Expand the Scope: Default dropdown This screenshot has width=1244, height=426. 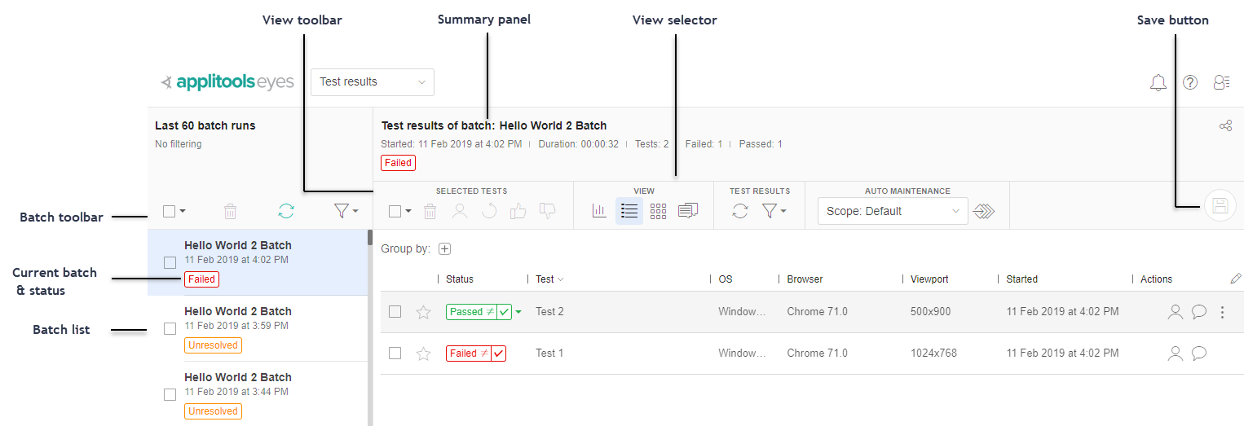892,211
